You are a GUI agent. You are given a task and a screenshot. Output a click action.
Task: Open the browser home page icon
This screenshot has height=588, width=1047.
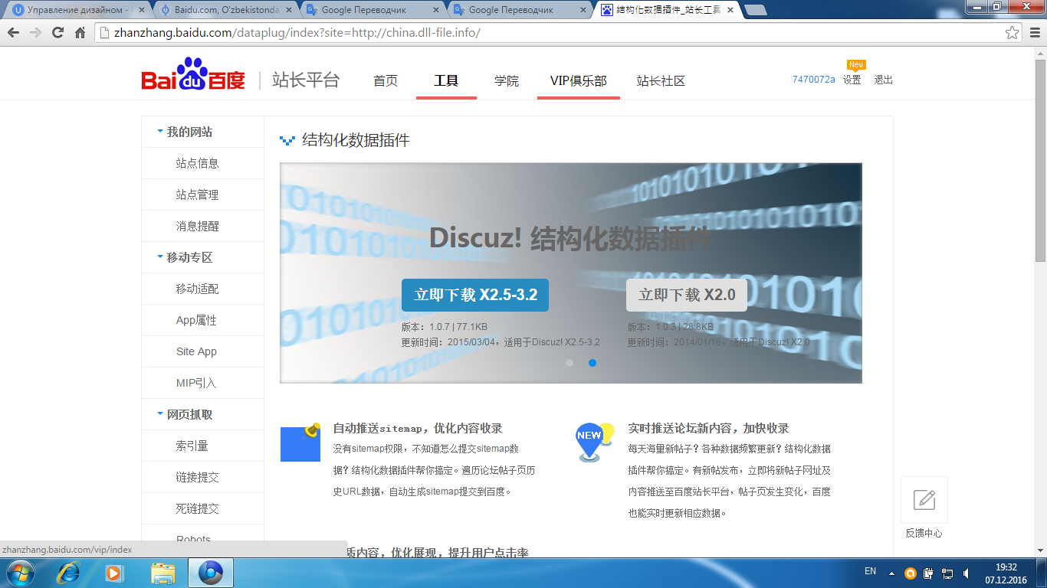[x=80, y=33]
